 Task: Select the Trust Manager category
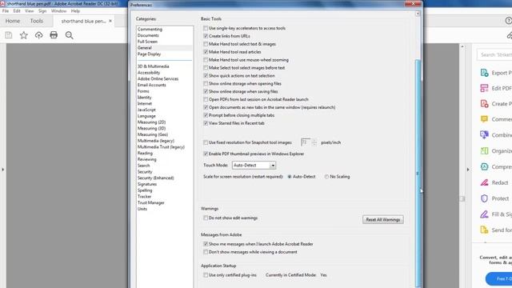[151, 202]
